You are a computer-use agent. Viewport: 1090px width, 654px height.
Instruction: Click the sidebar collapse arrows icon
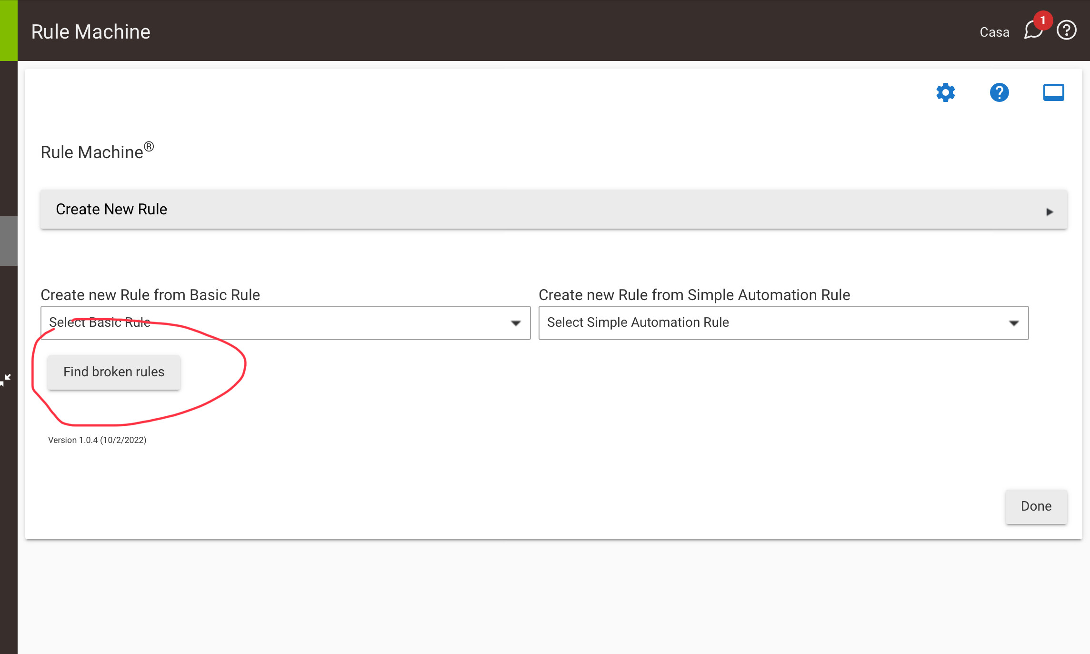[6, 379]
